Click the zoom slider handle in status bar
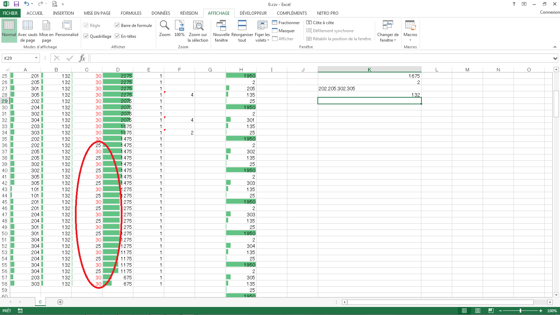This screenshot has width=560, height=315. coord(520,311)
